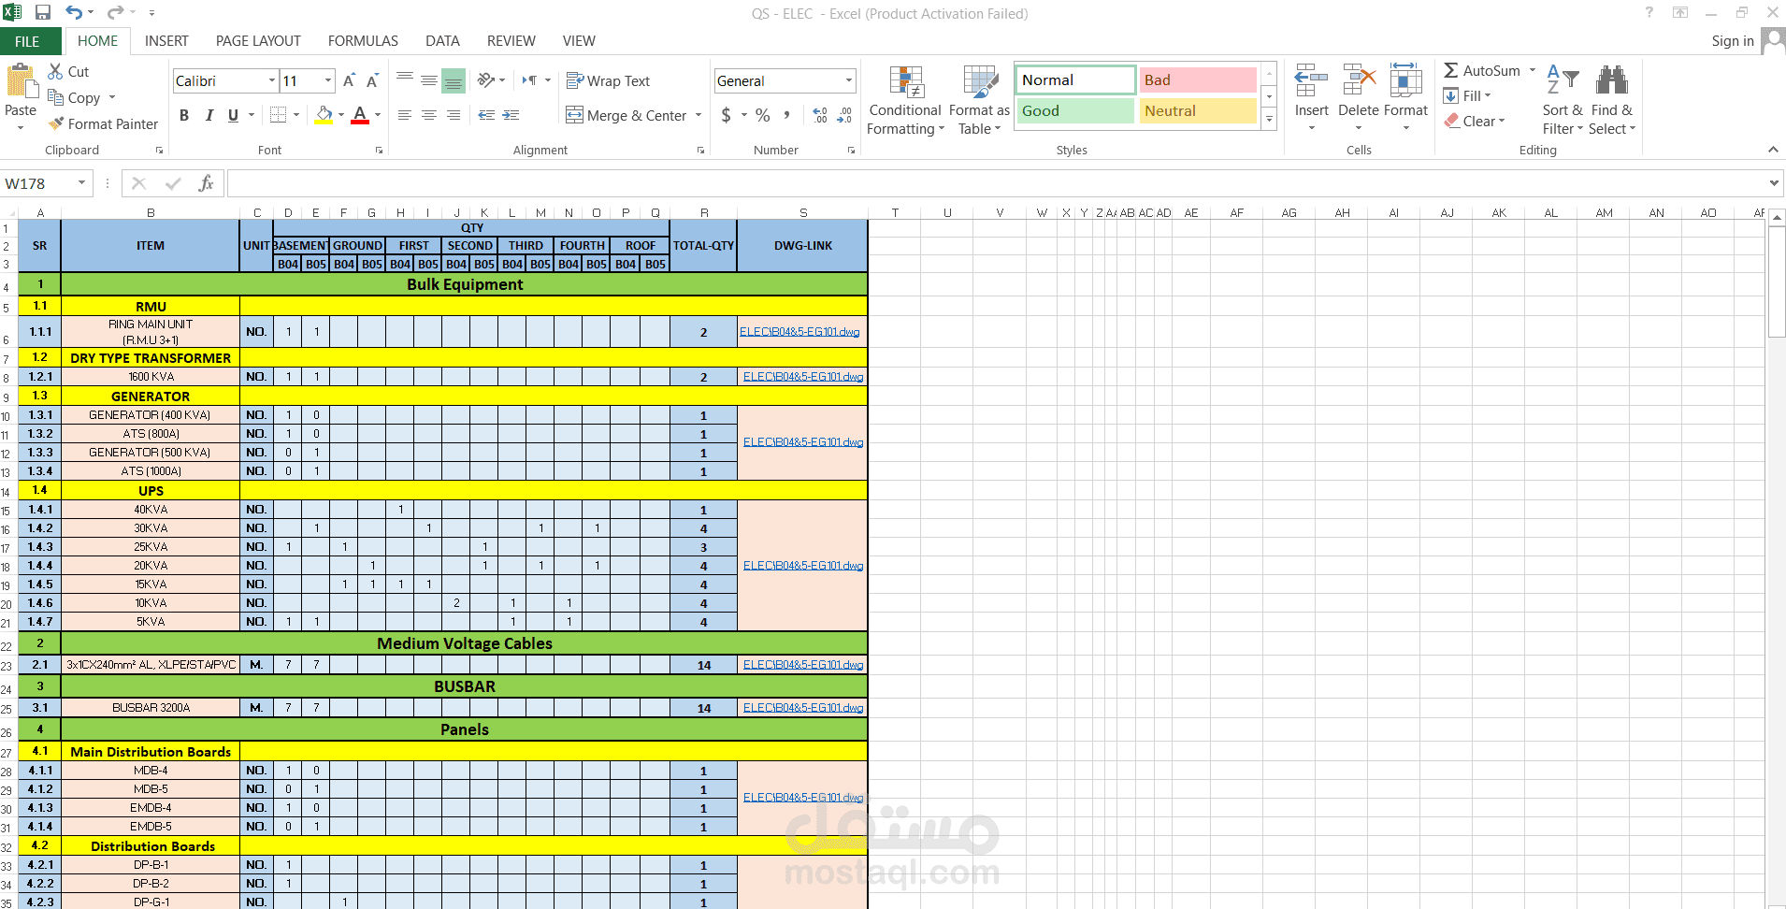The image size is (1786, 909).
Task: Apply the Percent Style icon
Action: coord(763,115)
